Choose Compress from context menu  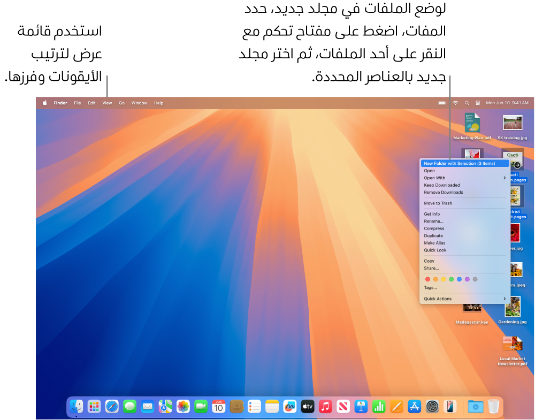pos(465,228)
